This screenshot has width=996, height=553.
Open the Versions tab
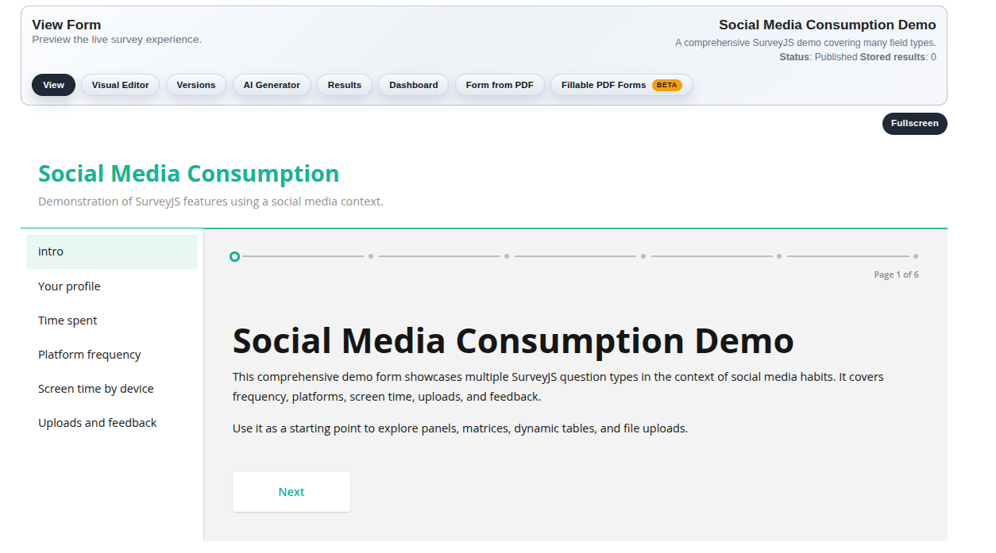195,85
